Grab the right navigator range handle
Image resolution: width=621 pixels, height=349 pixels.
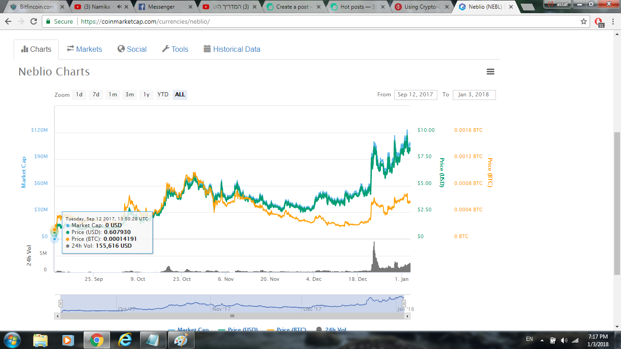tap(404, 304)
